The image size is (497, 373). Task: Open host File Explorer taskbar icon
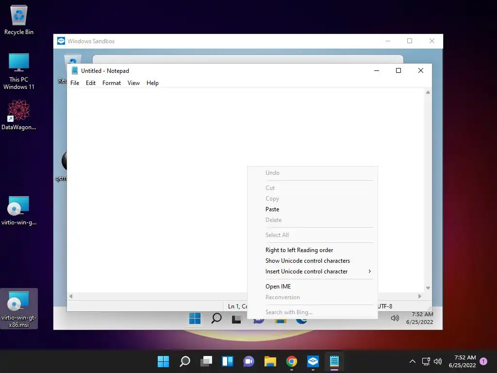click(270, 361)
